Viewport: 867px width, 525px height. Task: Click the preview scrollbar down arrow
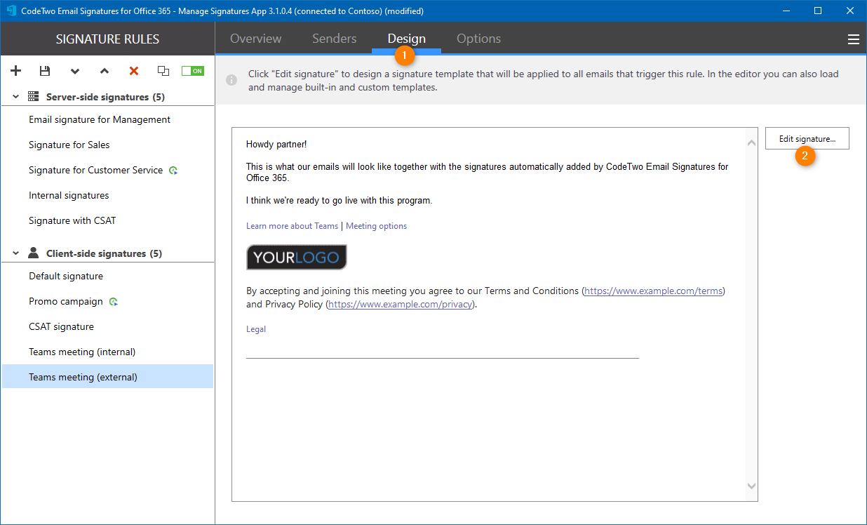point(751,486)
